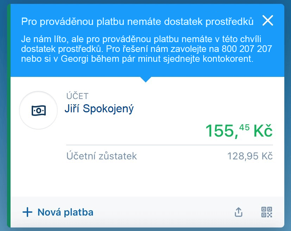Screen dimensions: 291x231
Task: Click the phone number 800 207 207
Action: pyautogui.click(x=247, y=49)
